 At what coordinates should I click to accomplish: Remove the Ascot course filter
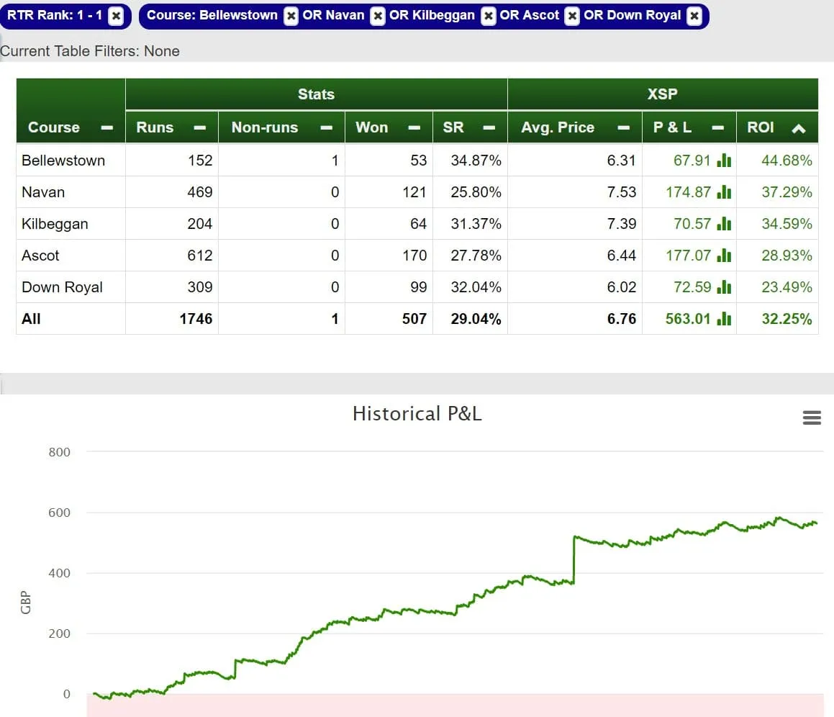click(572, 16)
